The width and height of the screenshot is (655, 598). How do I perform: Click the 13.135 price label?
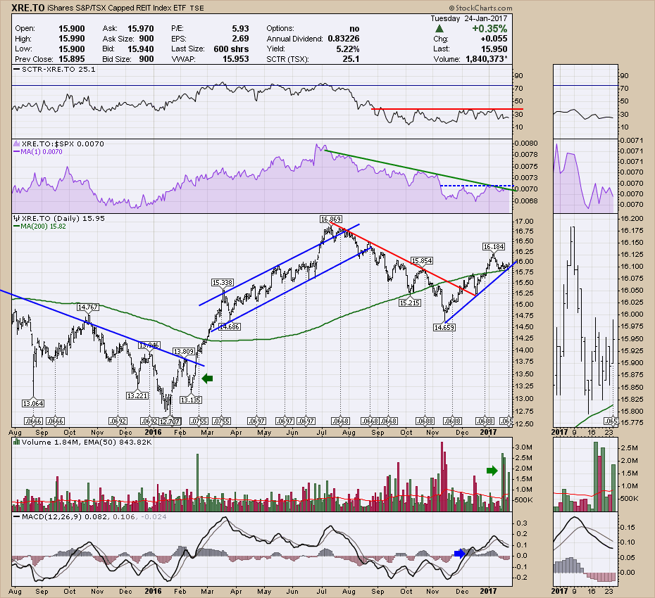190,400
